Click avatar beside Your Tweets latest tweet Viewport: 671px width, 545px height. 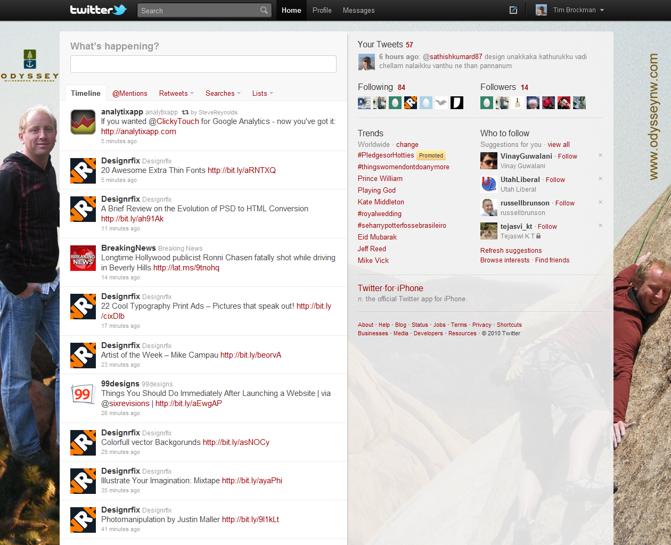[366, 62]
